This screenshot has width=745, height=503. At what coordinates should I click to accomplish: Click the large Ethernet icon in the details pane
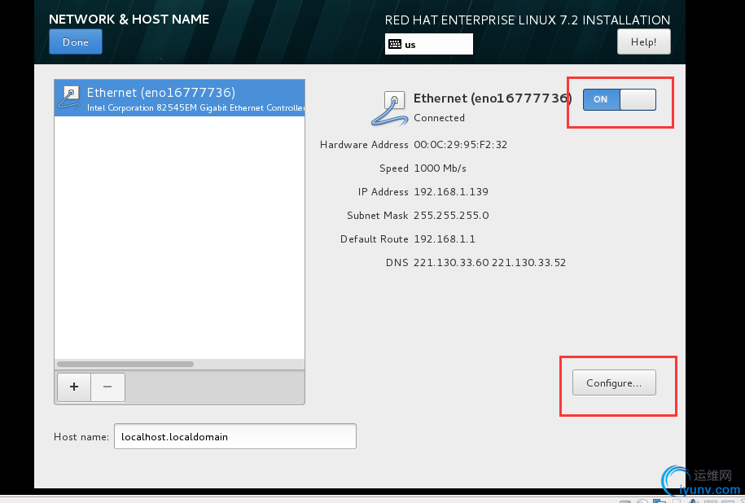point(388,108)
